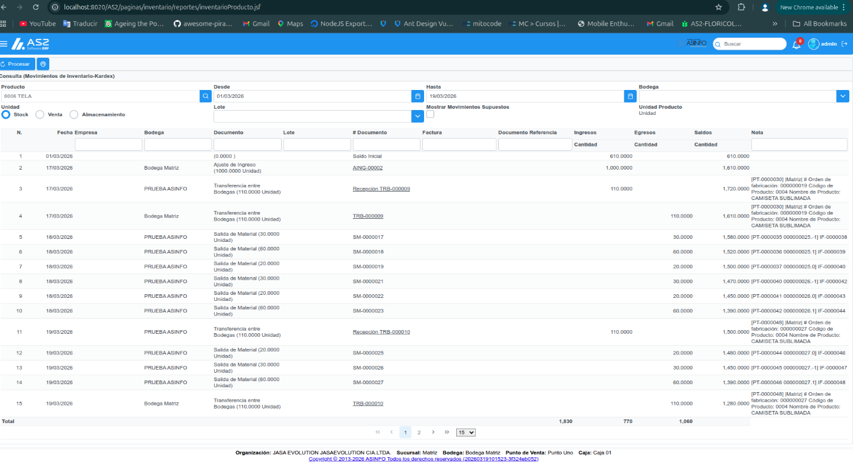The height and width of the screenshot is (462, 853).
Task: Select the Venta unit radio button
Action: pyautogui.click(x=40, y=114)
